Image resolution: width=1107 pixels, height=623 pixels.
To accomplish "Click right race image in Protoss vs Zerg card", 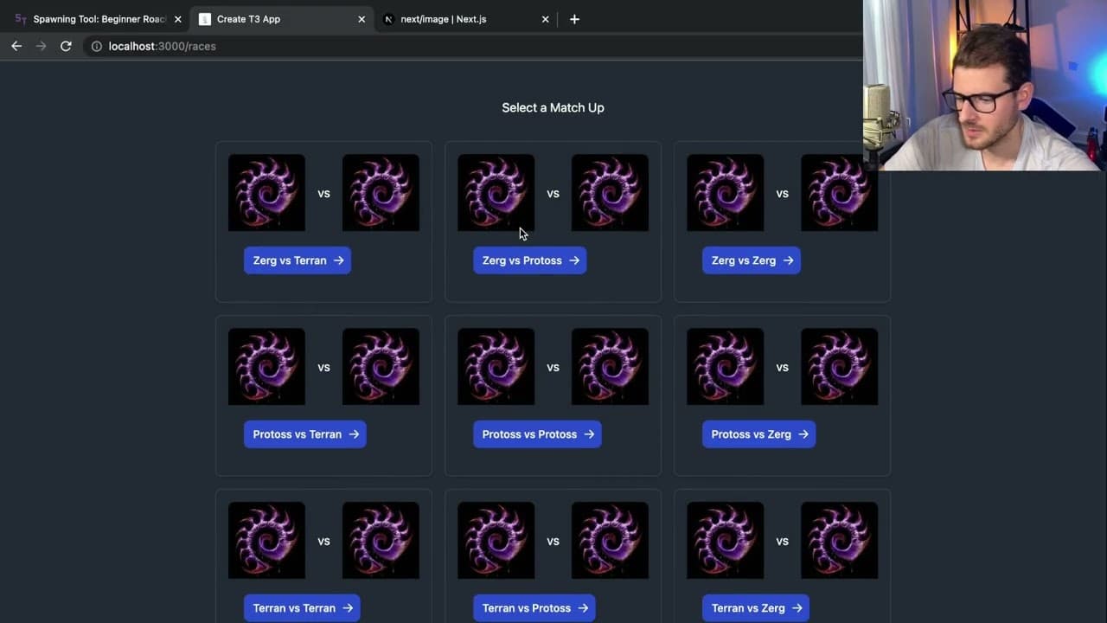I will [839, 367].
